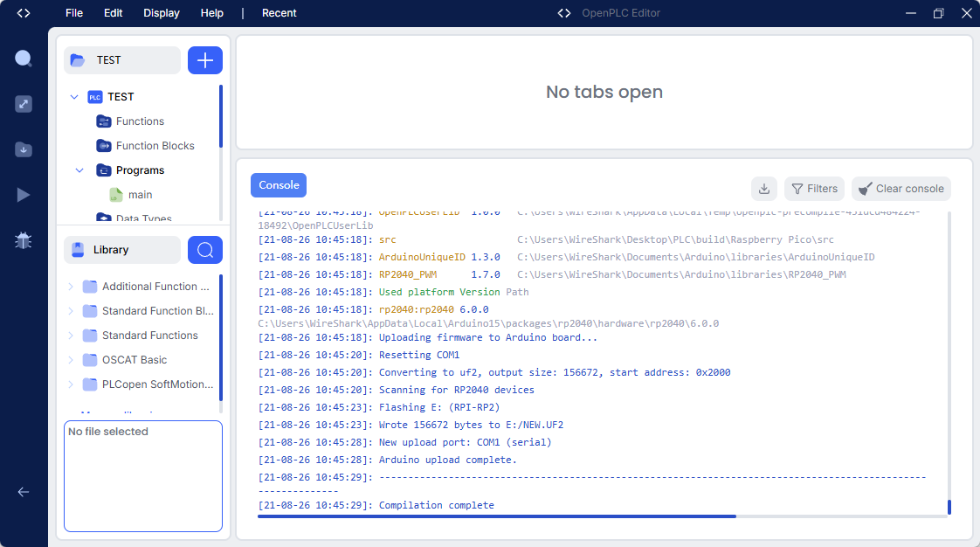
Task: Expand the Standard Function Blocks group
Action: point(71,311)
